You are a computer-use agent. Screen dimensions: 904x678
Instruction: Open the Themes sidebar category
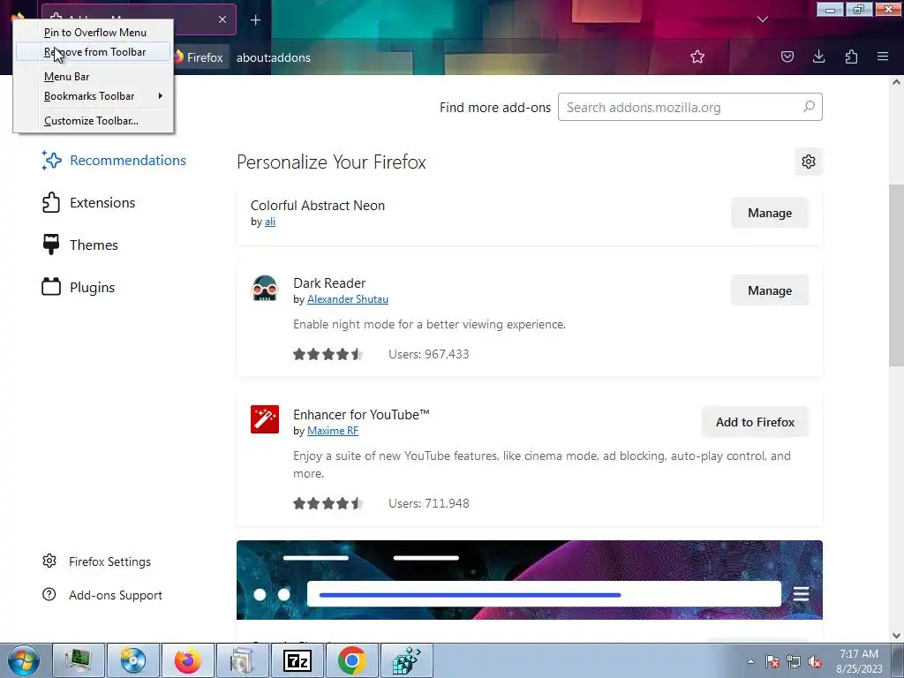[80, 245]
